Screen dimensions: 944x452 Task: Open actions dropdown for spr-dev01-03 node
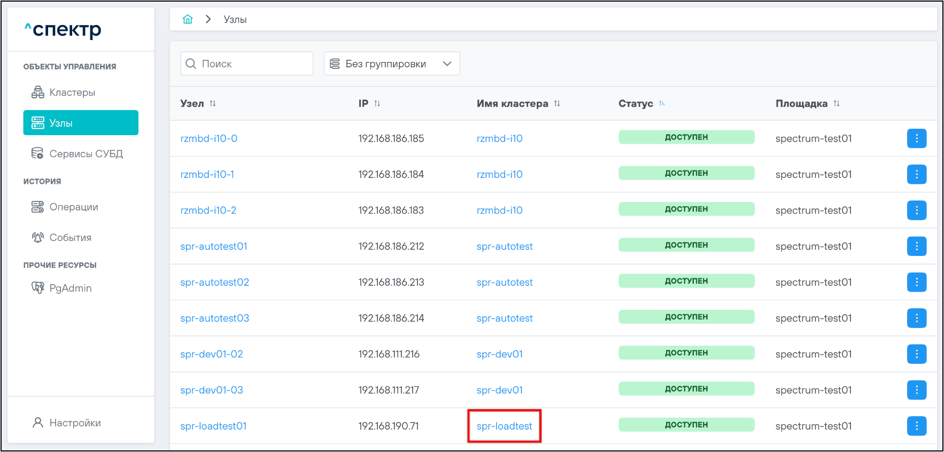pos(916,390)
